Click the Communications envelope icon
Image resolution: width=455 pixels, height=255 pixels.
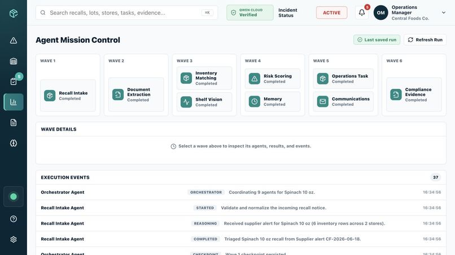point(322,101)
